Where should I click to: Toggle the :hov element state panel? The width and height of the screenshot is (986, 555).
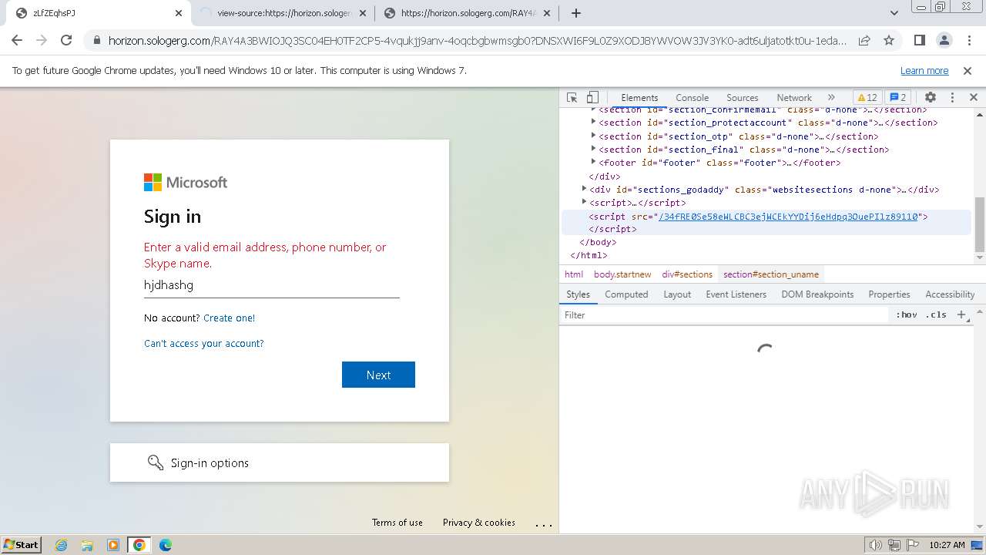click(x=907, y=314)
